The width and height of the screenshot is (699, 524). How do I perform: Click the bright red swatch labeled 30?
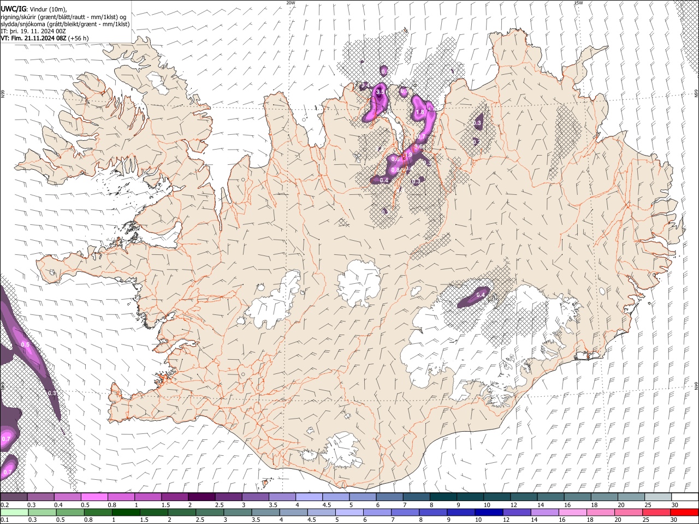click(684, 512)
